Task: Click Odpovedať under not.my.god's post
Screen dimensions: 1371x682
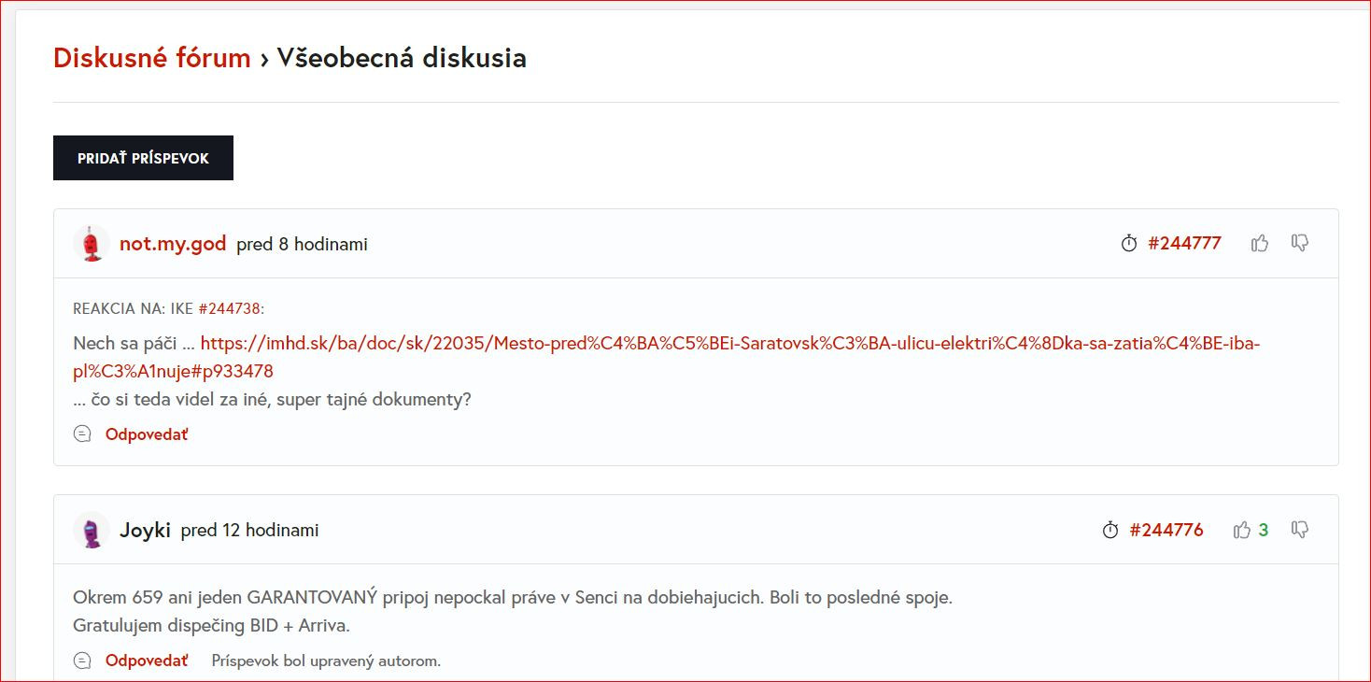Action: pyautogui.click(x=147, y=434)
